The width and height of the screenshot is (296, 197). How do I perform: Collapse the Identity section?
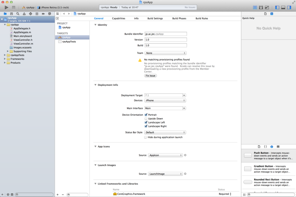[95, 25]
